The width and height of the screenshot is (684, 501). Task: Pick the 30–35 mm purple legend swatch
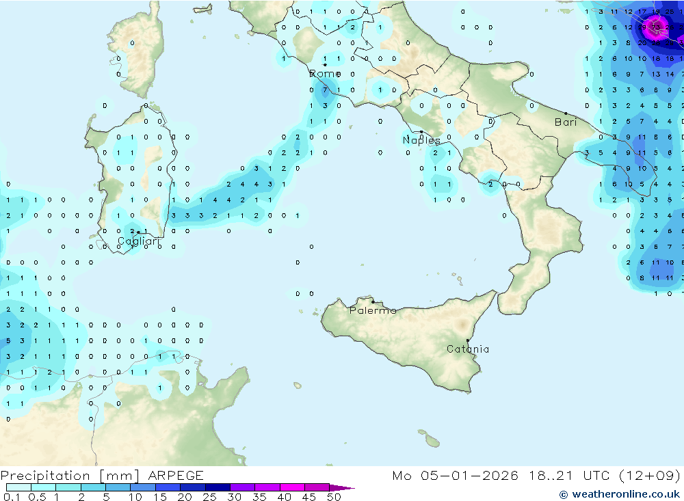click(x=243, y=487)
